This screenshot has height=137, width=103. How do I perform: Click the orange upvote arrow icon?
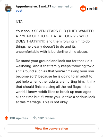click(6, 118)
